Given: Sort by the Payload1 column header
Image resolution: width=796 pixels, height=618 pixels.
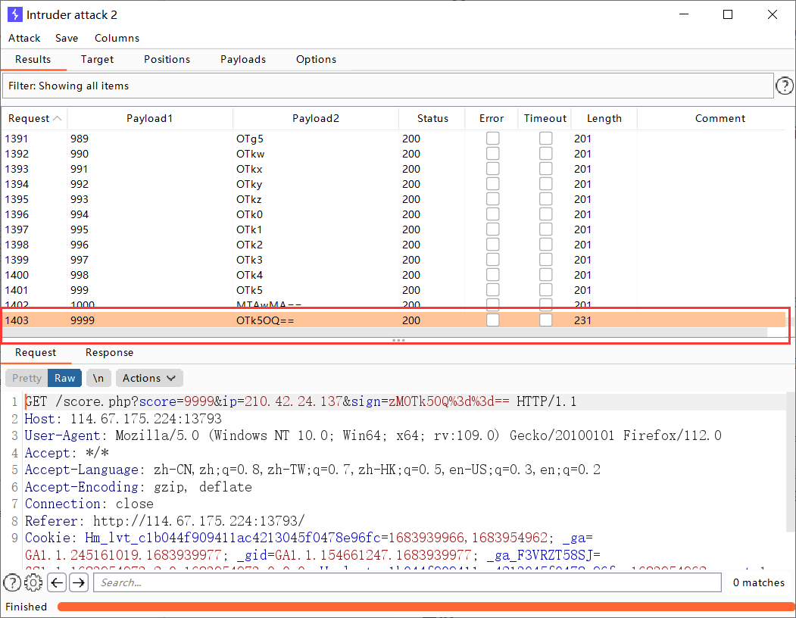Looking at the screenshot, I should [x=150, y=118].
